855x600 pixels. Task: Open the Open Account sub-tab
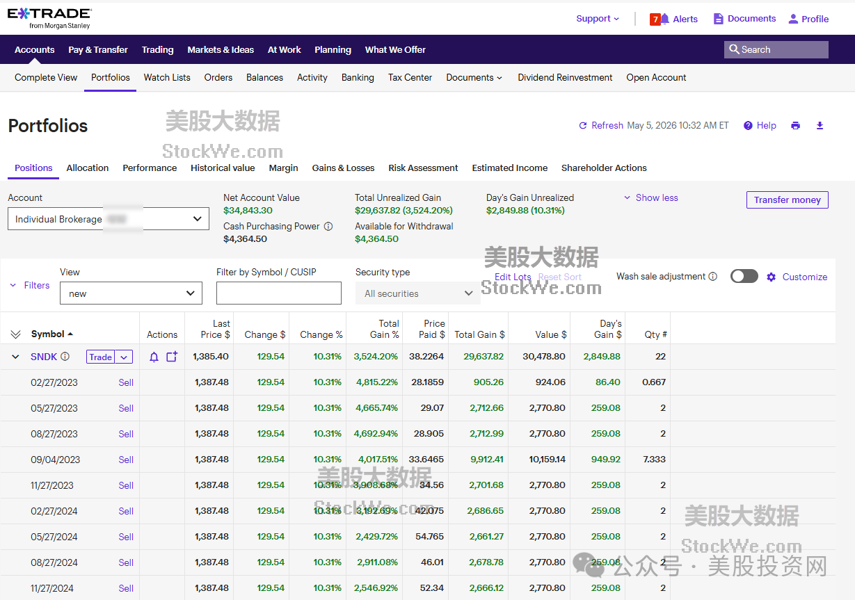pos(656,78)
